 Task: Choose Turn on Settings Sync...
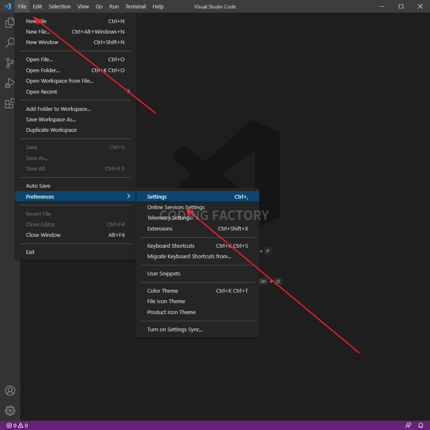198,329
